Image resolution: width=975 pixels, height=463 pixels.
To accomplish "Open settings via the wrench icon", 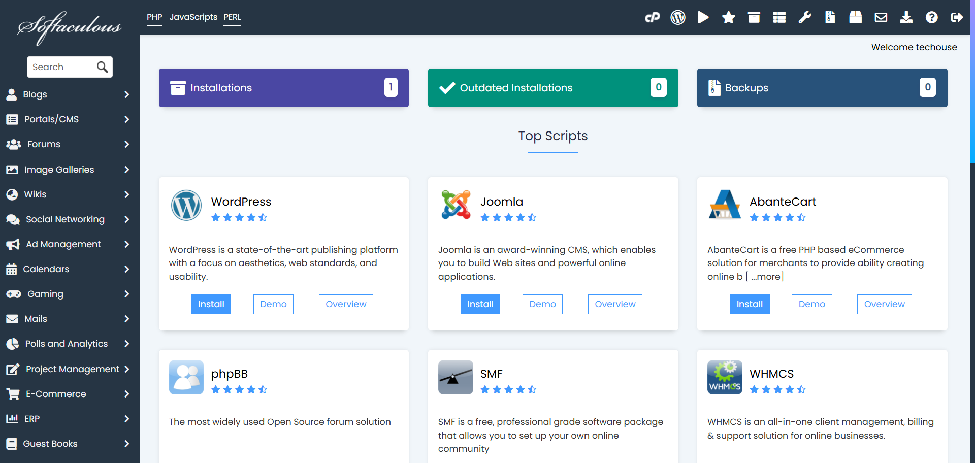I will coord(805,18).
